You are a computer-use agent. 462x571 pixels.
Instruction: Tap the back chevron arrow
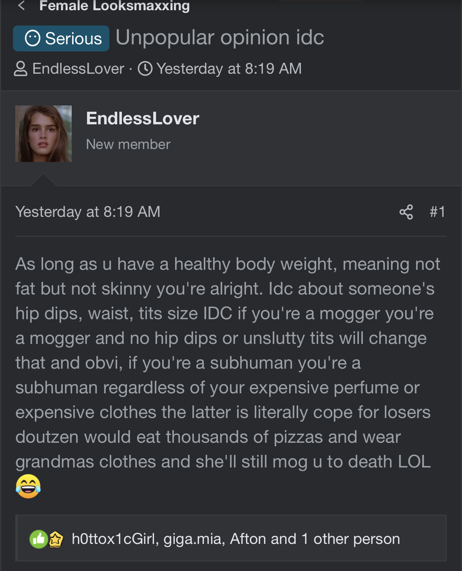point(22,5)
